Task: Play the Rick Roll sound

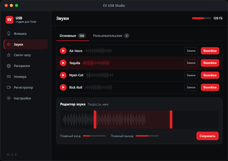Action: click(x=63, y=87)
